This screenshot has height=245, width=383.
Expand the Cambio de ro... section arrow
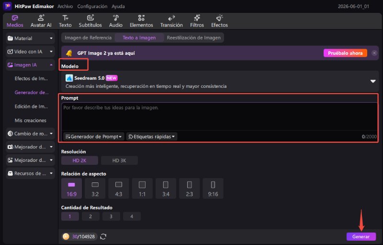[x=51, y=134]
